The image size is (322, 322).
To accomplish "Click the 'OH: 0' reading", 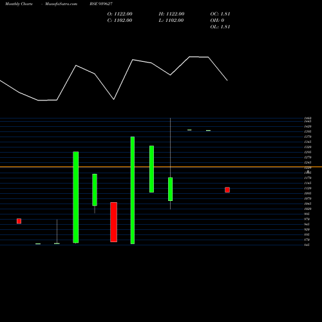I will 217,21.
